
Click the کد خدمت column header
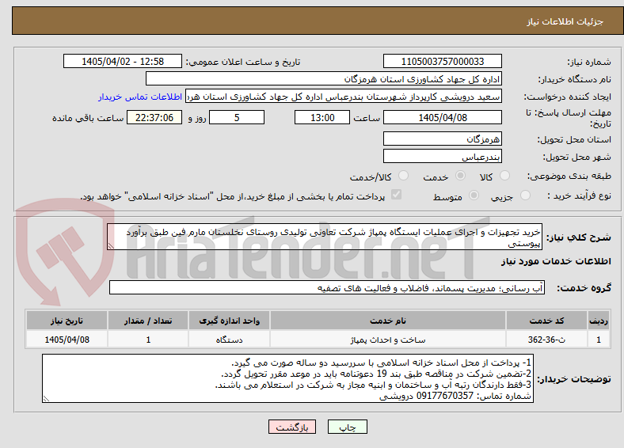[547, 321]
